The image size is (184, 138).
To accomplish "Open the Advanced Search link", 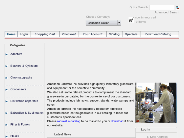I will pyautogui.click(x=167, y=12).
